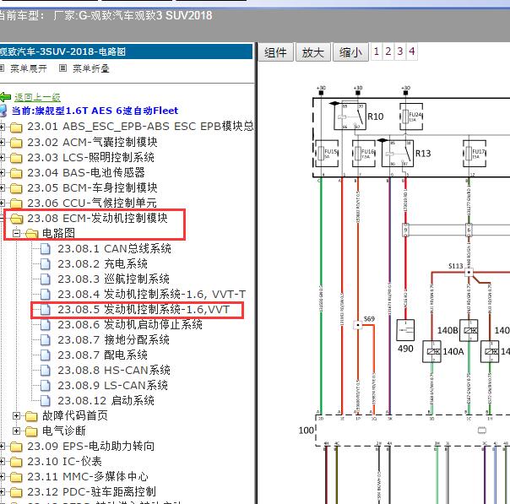This screenshot has height=504, width=510.
Task: Open 23.08.7 配电系统 diagram
Action: pyautogui.click(x=102, y=355)
